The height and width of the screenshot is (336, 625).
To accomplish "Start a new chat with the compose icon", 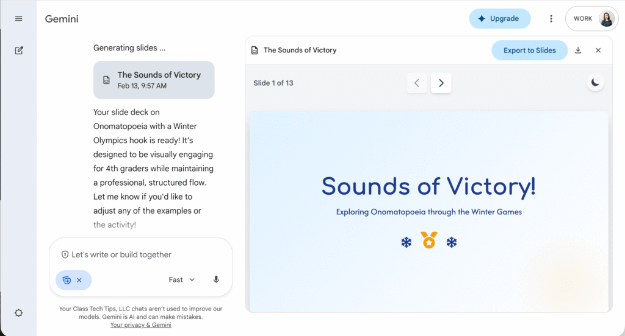I will [x=18, y=51].
